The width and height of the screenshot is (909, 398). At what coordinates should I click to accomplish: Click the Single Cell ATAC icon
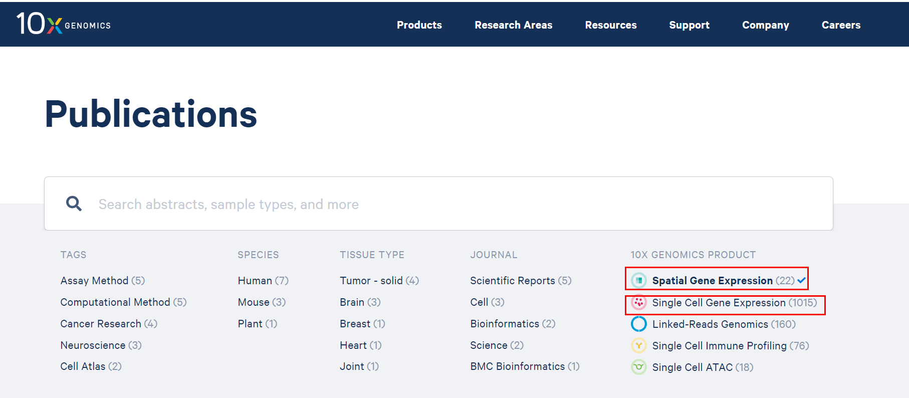click(x=639, y=367)
